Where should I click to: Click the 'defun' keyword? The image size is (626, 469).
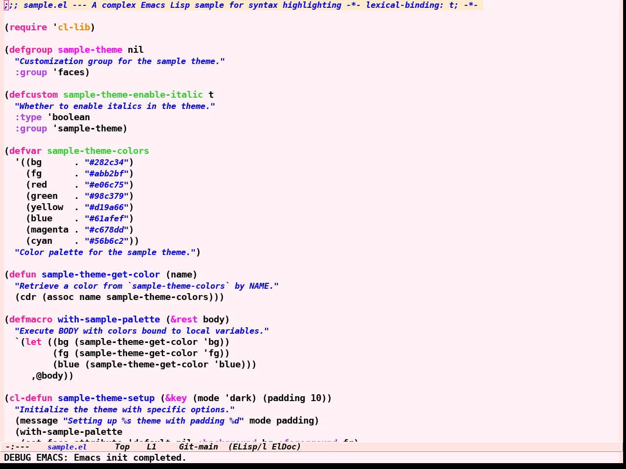point(22,275)
